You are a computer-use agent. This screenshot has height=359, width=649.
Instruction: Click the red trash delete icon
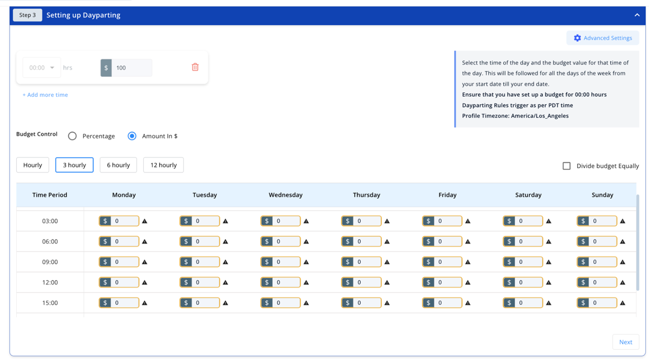(195, 67)
